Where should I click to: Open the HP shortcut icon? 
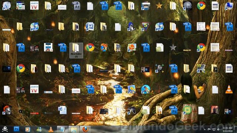pyautogui.click(x=160, y=68)
